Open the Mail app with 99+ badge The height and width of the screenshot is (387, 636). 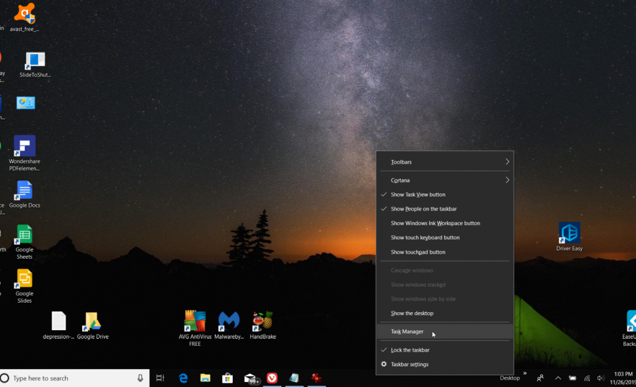coord(250,378)
